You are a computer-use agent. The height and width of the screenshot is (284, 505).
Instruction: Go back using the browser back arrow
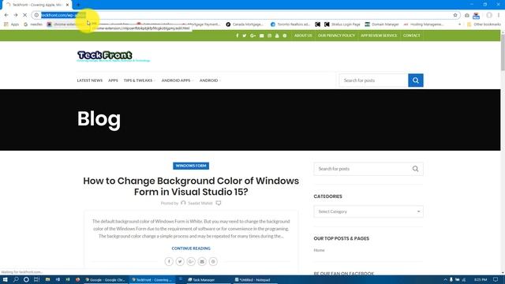point(6,15)
